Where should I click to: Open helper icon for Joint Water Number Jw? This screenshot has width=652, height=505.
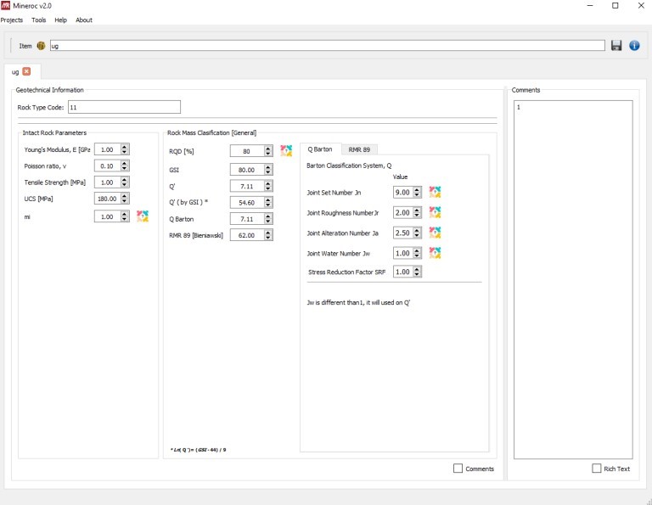(435, 253)
